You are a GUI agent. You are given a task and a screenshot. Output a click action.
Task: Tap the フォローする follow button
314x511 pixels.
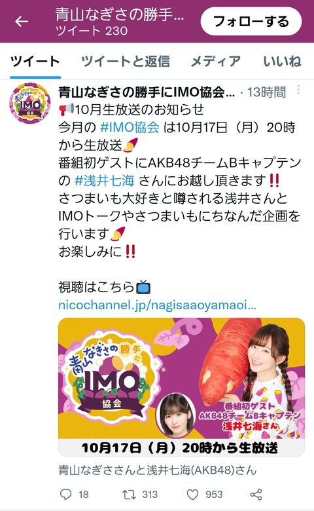point(251,21)
